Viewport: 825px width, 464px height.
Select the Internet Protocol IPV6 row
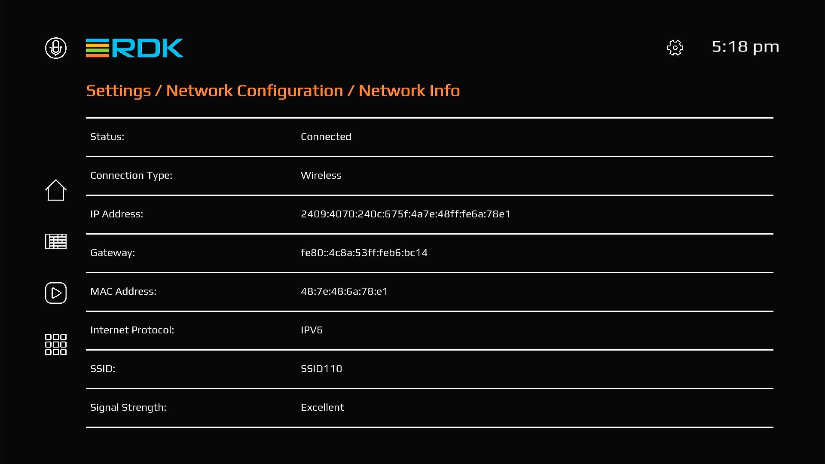point(429,330)
